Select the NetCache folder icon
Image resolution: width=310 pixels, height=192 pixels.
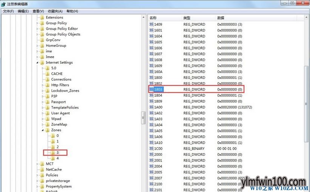[x=42, y=169]
